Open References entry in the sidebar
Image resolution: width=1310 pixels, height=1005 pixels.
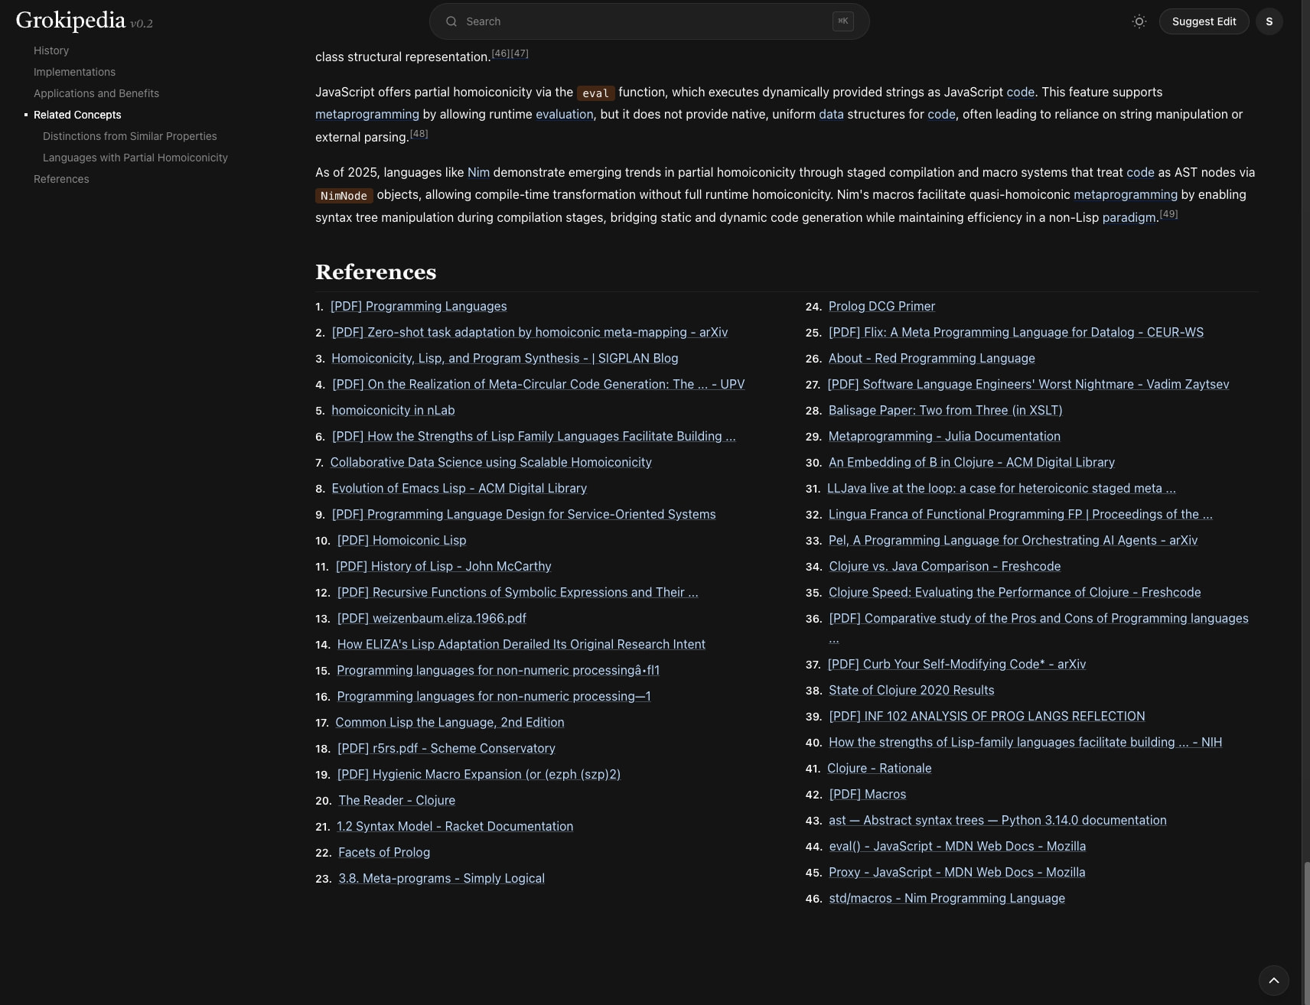coord(61,179)
